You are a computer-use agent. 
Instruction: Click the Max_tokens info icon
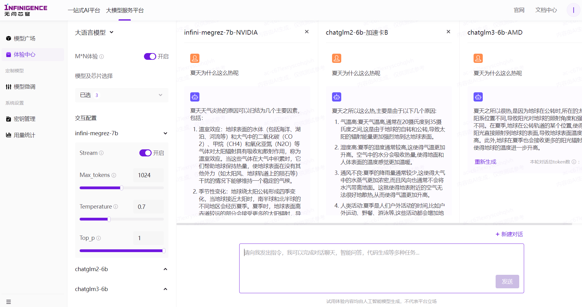(x=114, y=175)
